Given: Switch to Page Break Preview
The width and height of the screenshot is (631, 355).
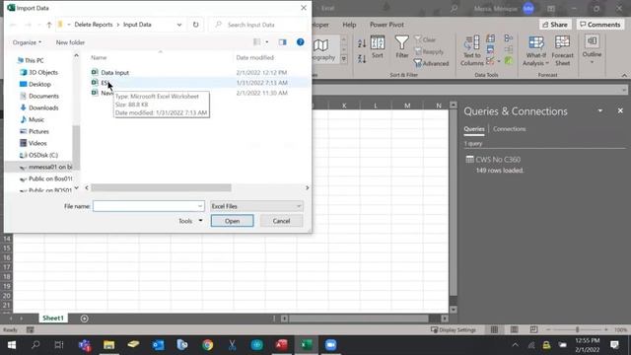Looking at the screenshot, I should 533,329.
